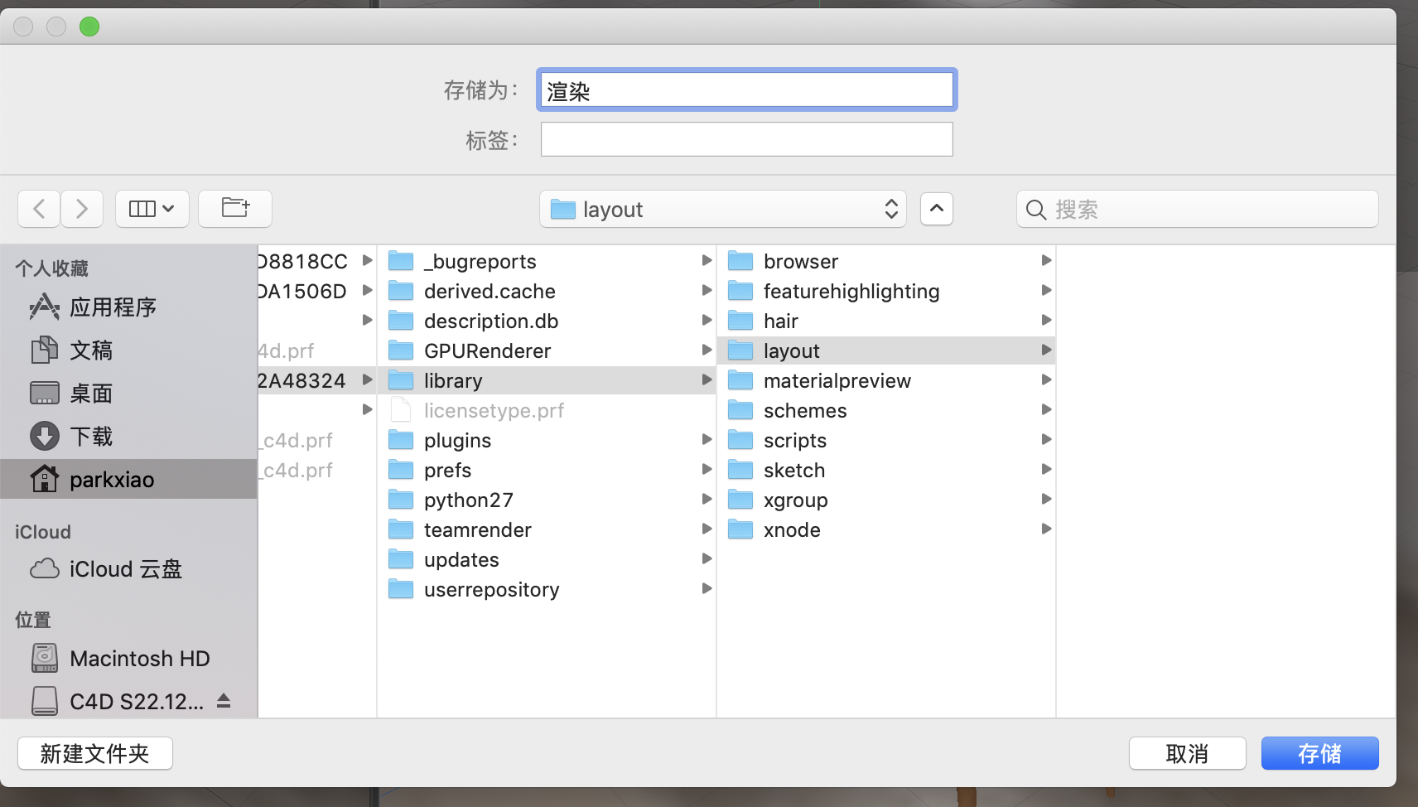The image size is (1418, 807).
Task: Select the xnode folder
Action: (886, 529)
